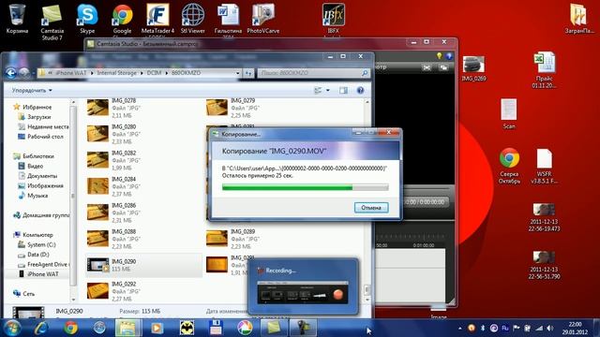600x337 pixels.
Task: Select Библиотеки in navigation pane
Action: (38, 156)
